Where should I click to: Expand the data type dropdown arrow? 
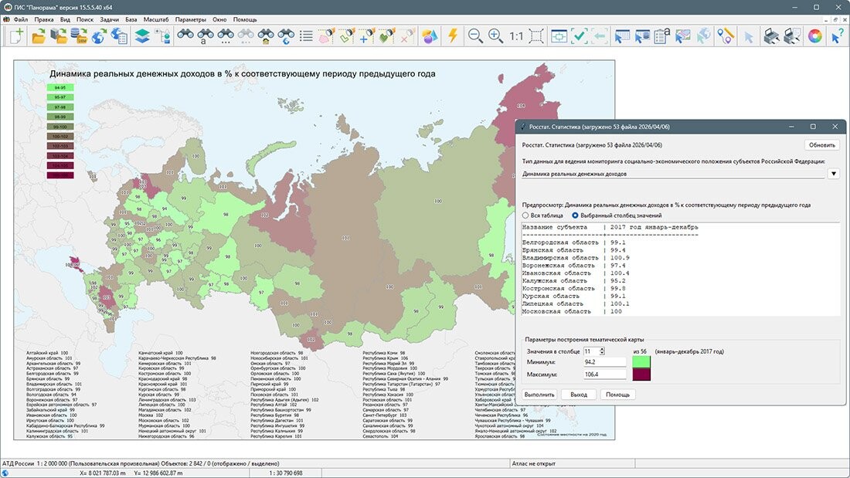coord(833,174)
